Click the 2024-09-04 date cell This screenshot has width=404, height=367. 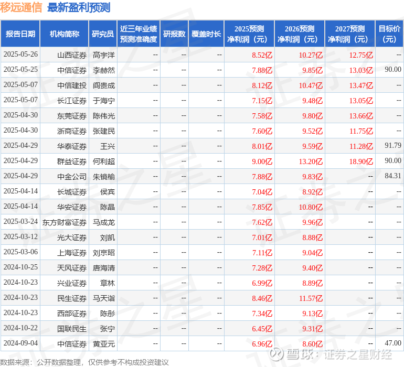20,343
